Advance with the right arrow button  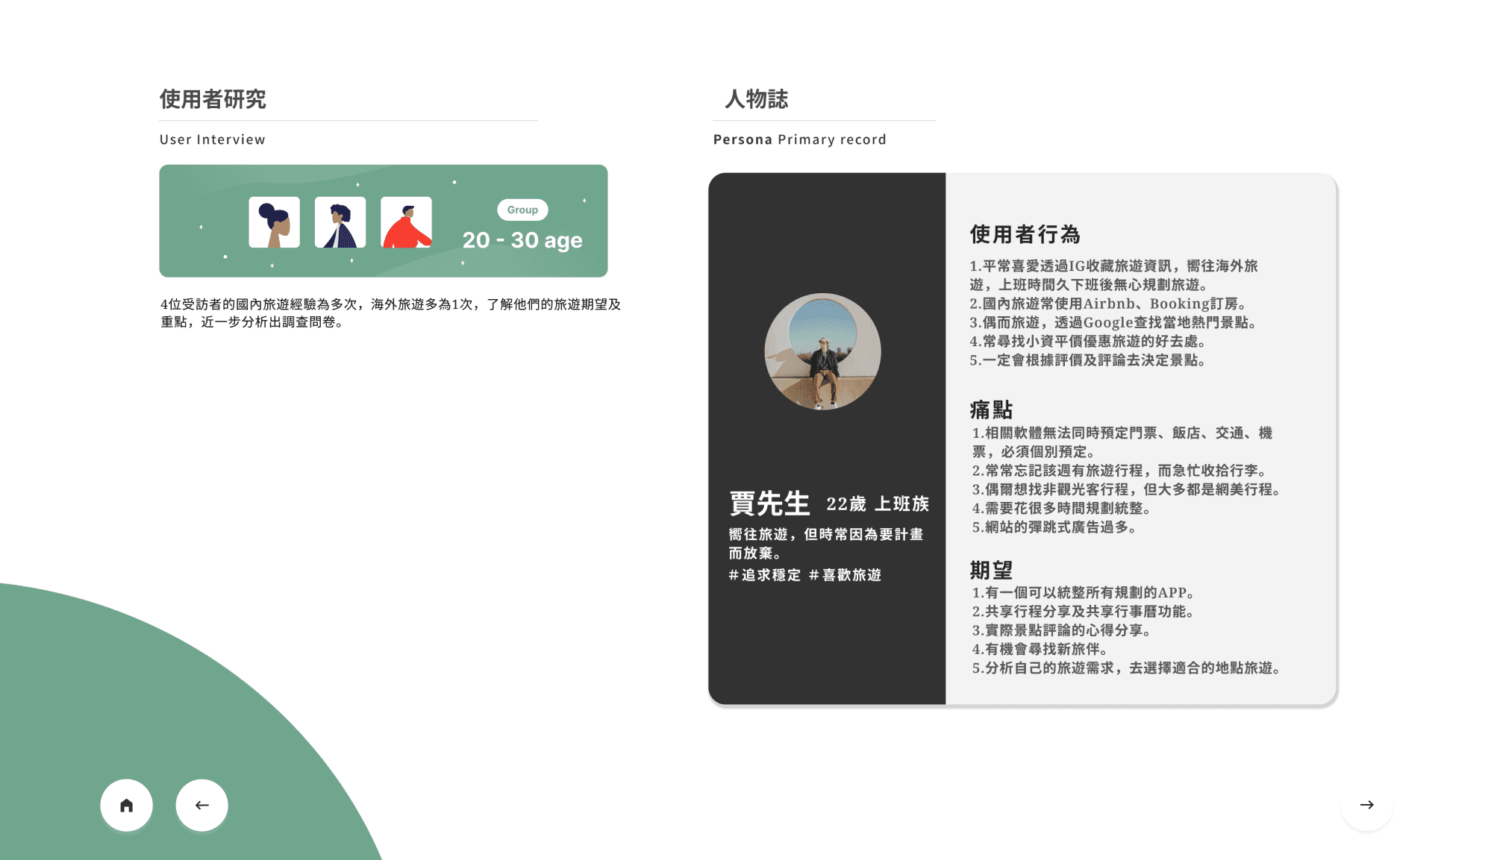point(1366,805)
